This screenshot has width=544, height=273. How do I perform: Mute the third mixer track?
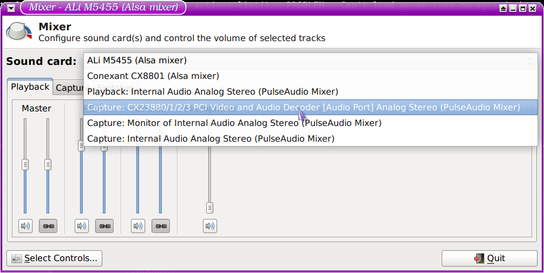coord(138,226)
